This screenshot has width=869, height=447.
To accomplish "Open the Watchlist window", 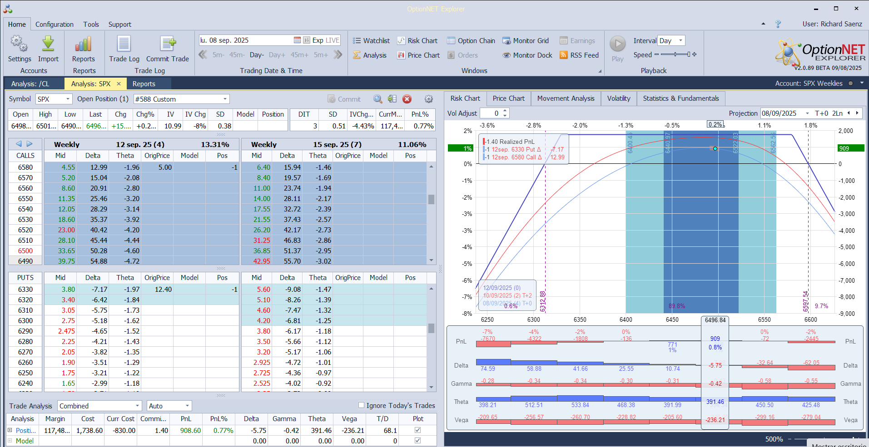I will coord(371,41).
